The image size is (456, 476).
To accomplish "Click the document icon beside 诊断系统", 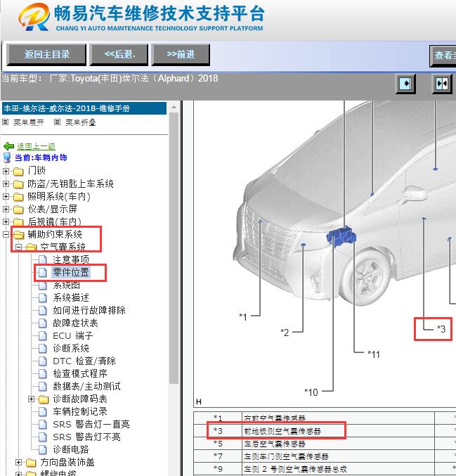I will [42, 348].
